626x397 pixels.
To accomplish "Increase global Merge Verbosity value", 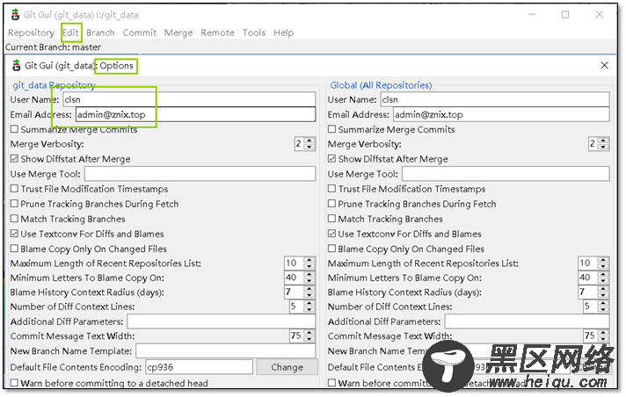I will [x=604, y=141].
